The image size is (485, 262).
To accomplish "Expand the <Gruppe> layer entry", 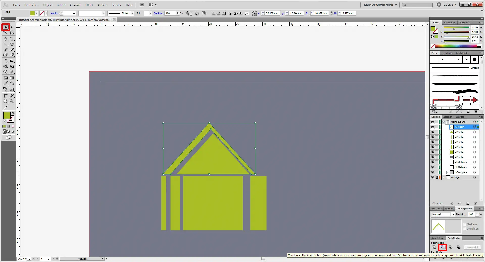I will (447, 172).
